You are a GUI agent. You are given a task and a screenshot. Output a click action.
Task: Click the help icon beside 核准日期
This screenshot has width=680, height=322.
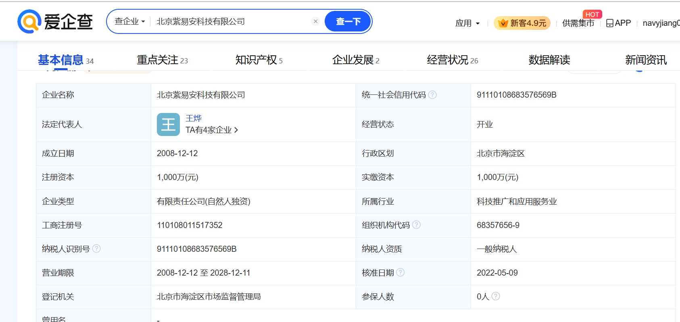[400, 272]
